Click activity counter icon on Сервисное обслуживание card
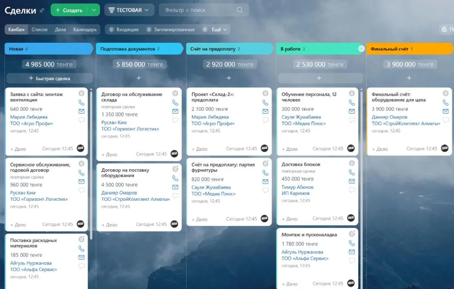 [82, 164]
